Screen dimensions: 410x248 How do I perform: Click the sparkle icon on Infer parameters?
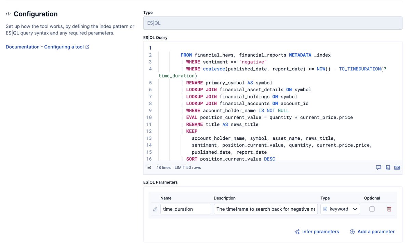point(297,232)
